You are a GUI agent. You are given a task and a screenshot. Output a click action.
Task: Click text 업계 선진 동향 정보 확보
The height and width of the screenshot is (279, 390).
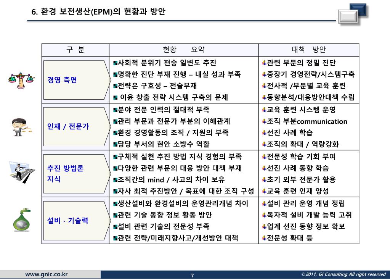[306, 226]
